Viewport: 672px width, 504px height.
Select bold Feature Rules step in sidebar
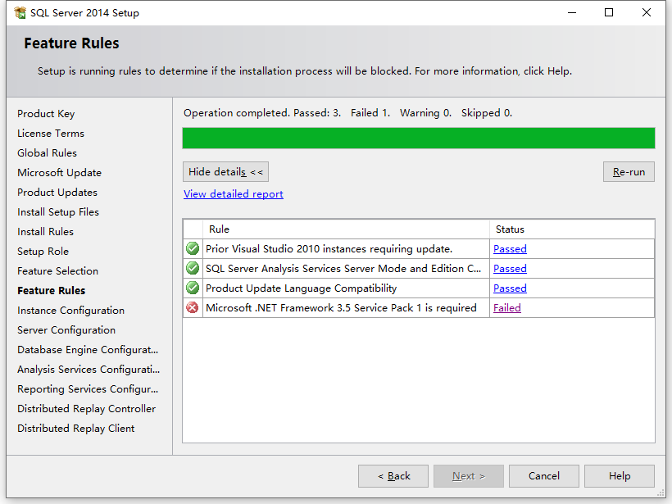52,291
